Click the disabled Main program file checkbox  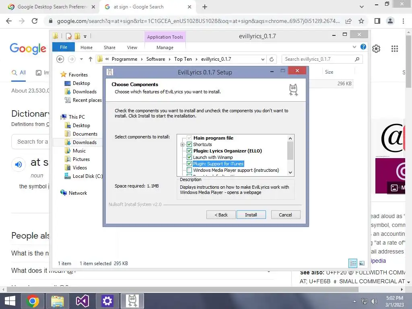(x=189, y=138)
